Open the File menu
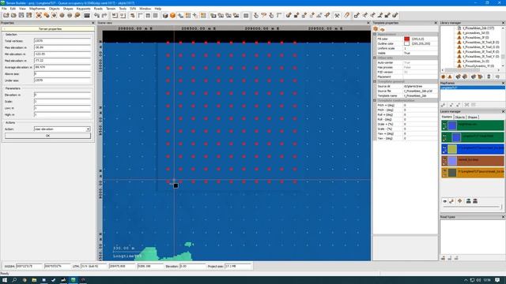This screenshot has width=506, height=284. [4, 9]
